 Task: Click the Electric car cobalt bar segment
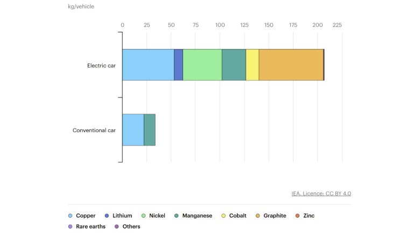pyautogui.click(x=252, y=65)
